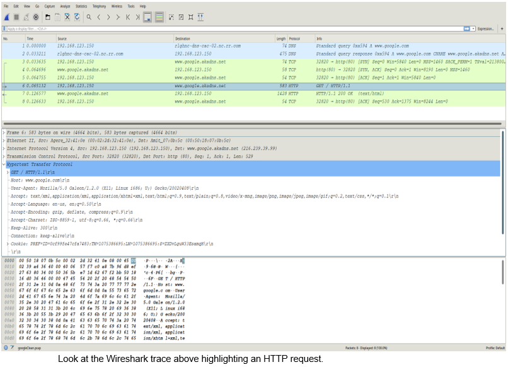
Task: Open display filter bookmarks icon
Action: click(x=4, y=29)
